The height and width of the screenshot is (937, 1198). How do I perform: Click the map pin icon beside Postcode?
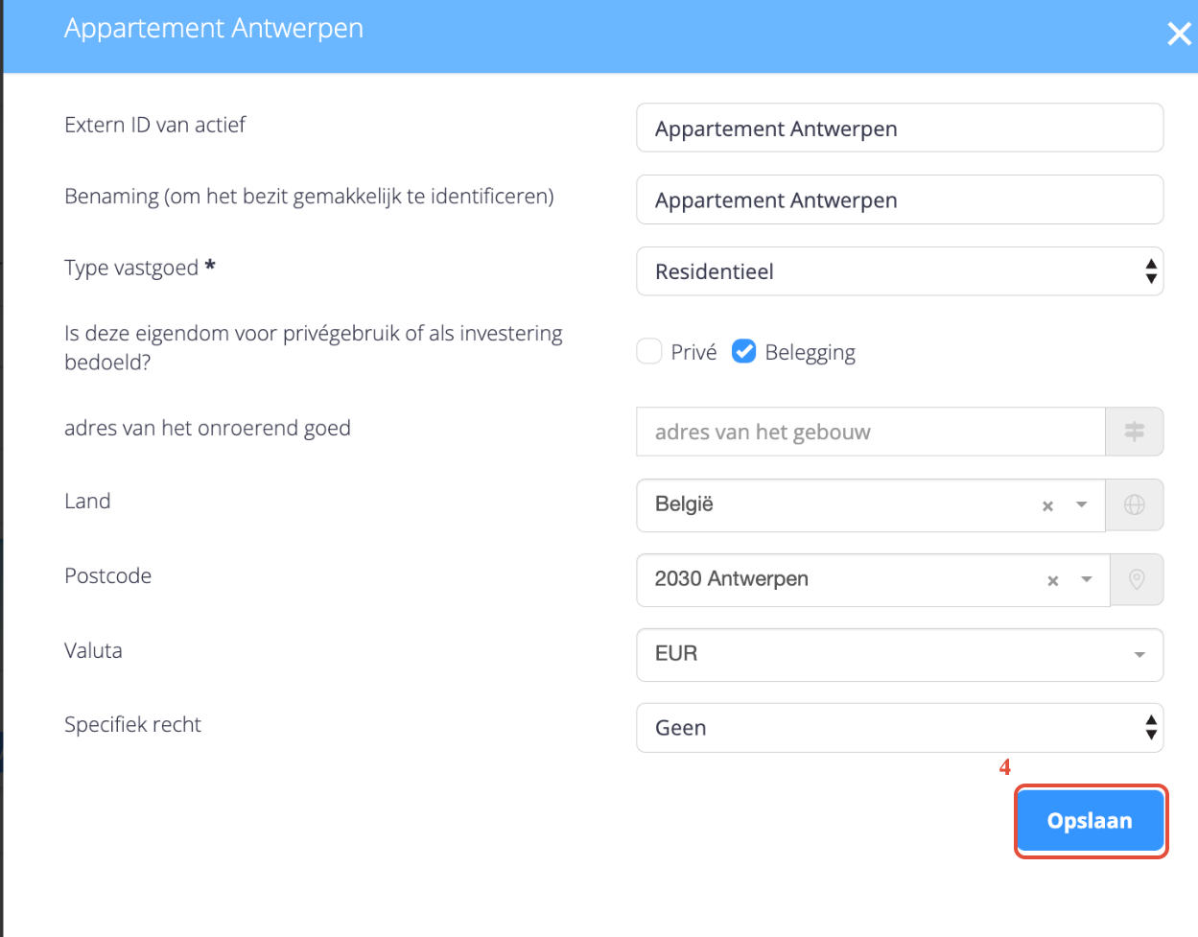pos(1137,579)
